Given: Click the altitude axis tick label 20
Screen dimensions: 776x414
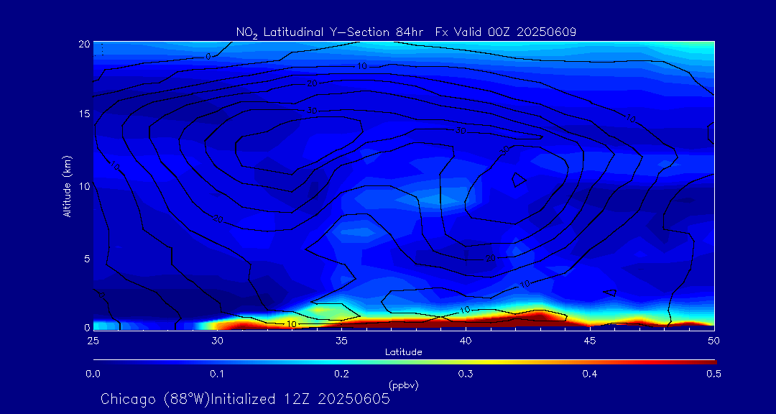Looking at the screenshot, I should pos(83,44).
